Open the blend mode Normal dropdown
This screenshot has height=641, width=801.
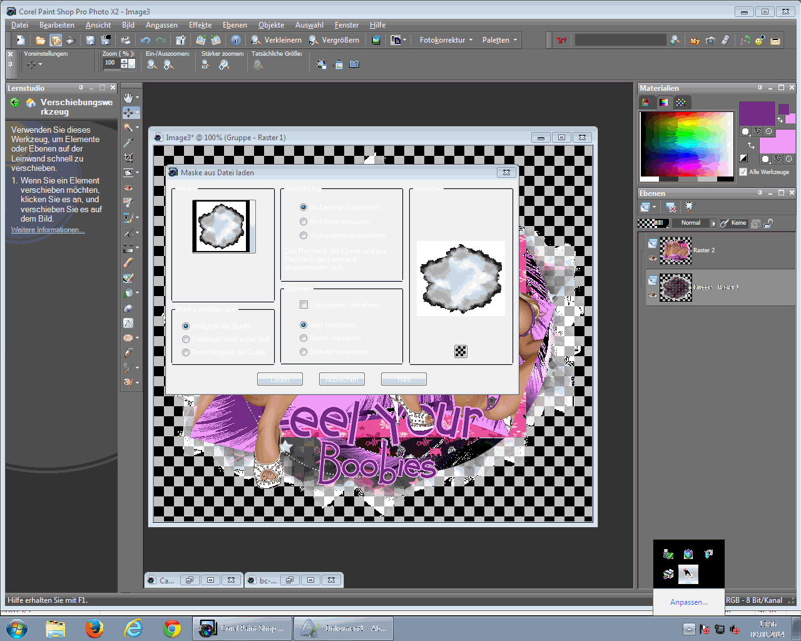713,223
